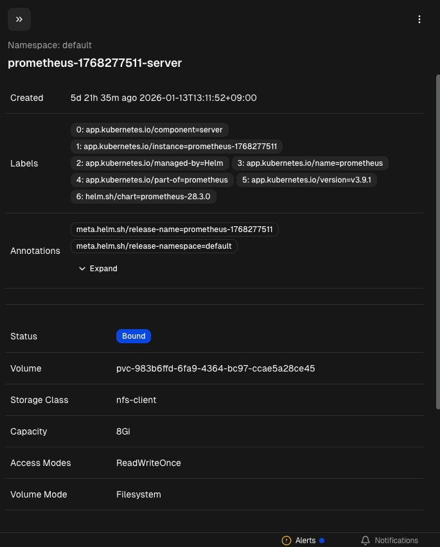
Task: Open the Notifications bell icon
Action: point(365,541)
